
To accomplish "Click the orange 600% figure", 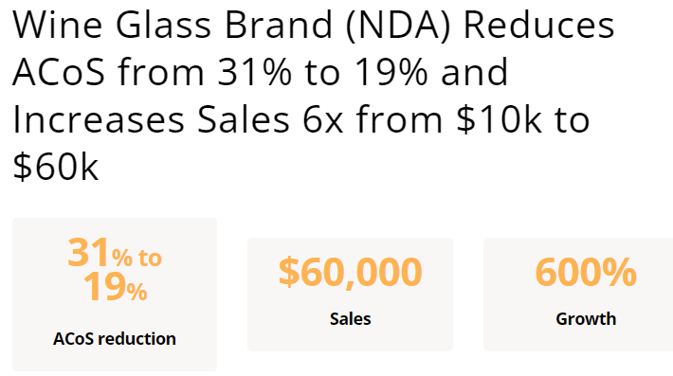I will [586, 272].
